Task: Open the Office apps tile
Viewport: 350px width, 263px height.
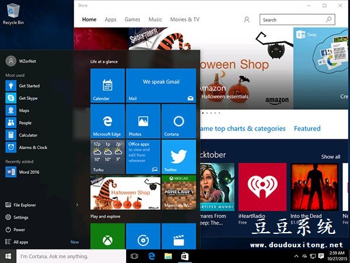Action: pos(143,157)
